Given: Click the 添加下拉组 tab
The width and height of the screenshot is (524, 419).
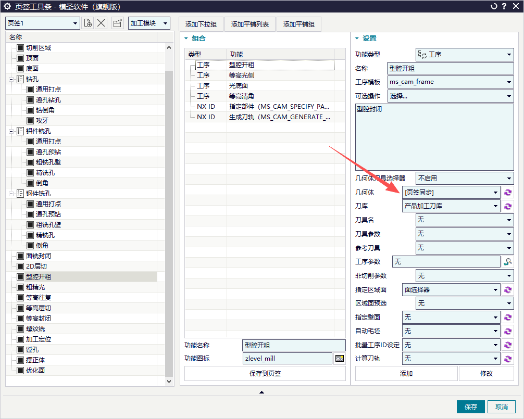Looking at the screenshot, I should [201, 24].
